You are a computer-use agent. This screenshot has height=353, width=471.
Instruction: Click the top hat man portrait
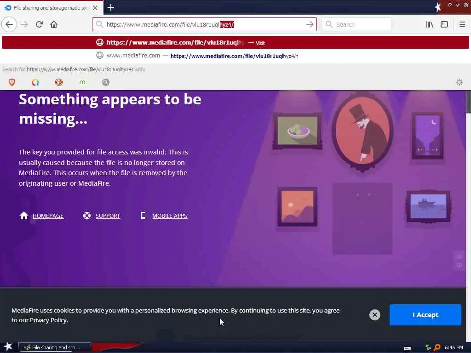362,132
